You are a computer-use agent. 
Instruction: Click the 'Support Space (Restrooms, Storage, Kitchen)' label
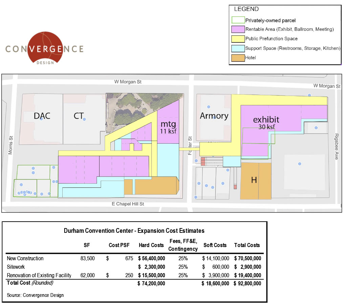[293, 48]
